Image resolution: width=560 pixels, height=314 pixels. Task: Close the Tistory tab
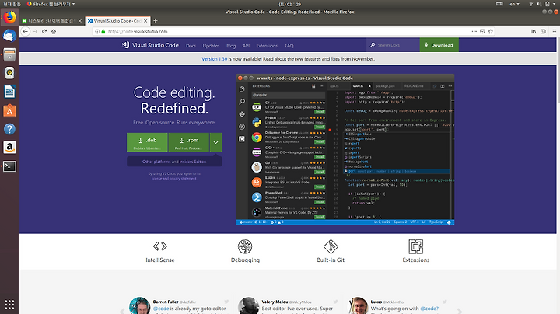click(79, 21)
